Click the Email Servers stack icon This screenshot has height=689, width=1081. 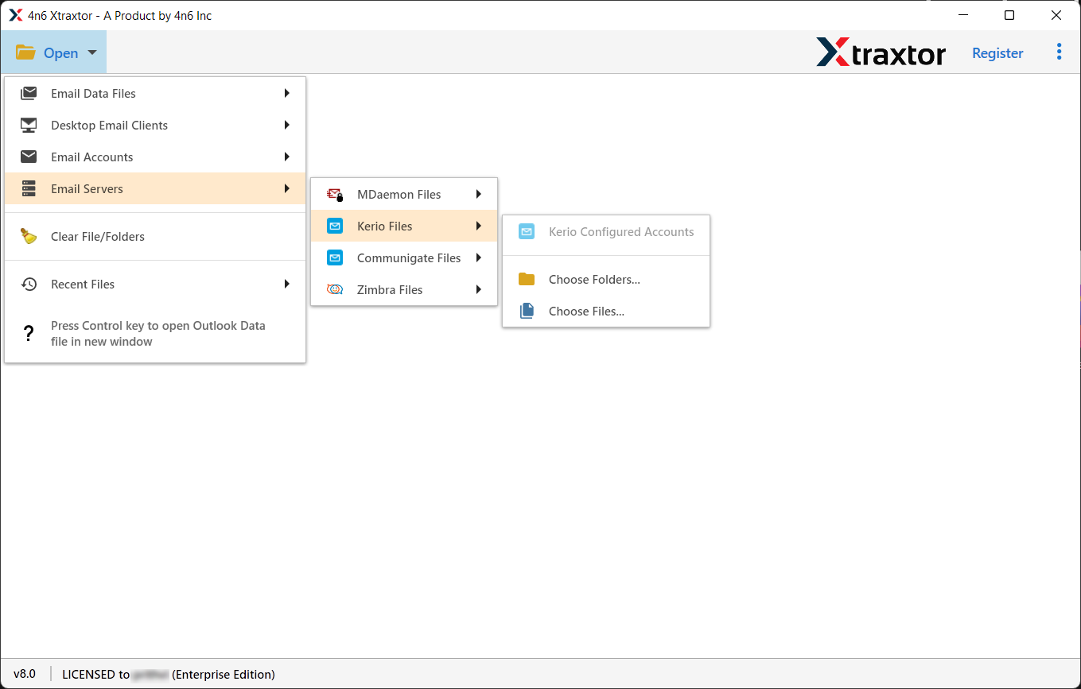tap(29, 188)
